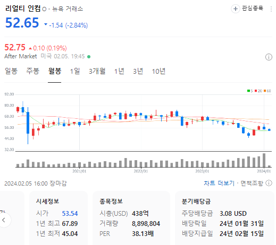Click the dividend per share 3.08 USD

[x=233, y=214]
